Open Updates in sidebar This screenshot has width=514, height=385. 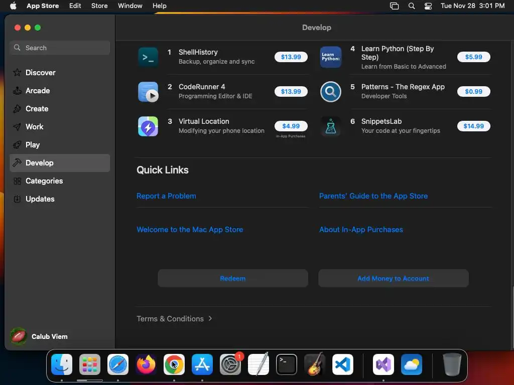[60, 199]
